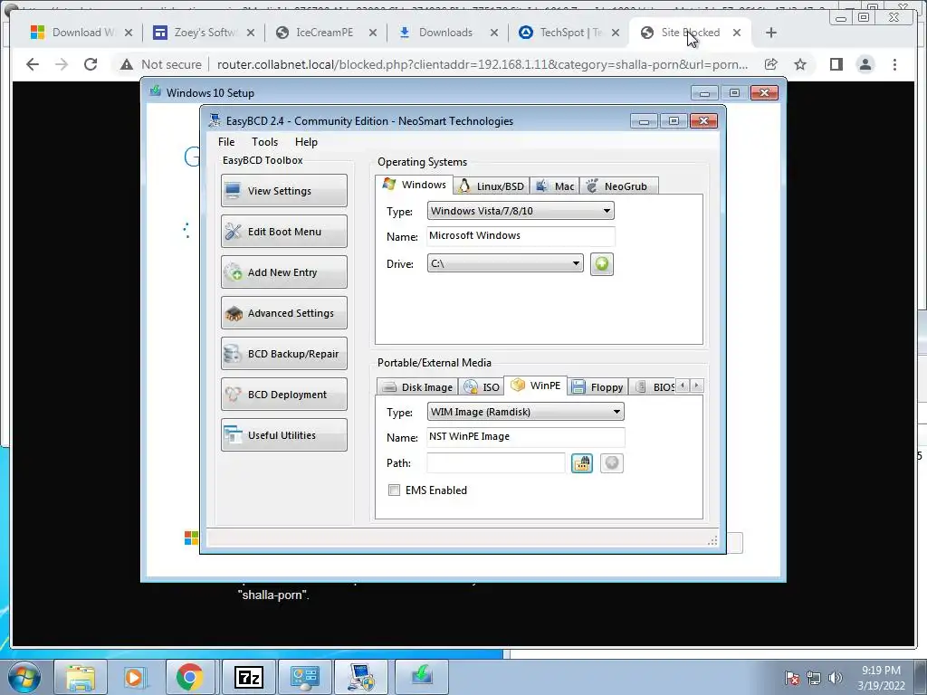Reload the blocked page in Chrome

(91, 64)
